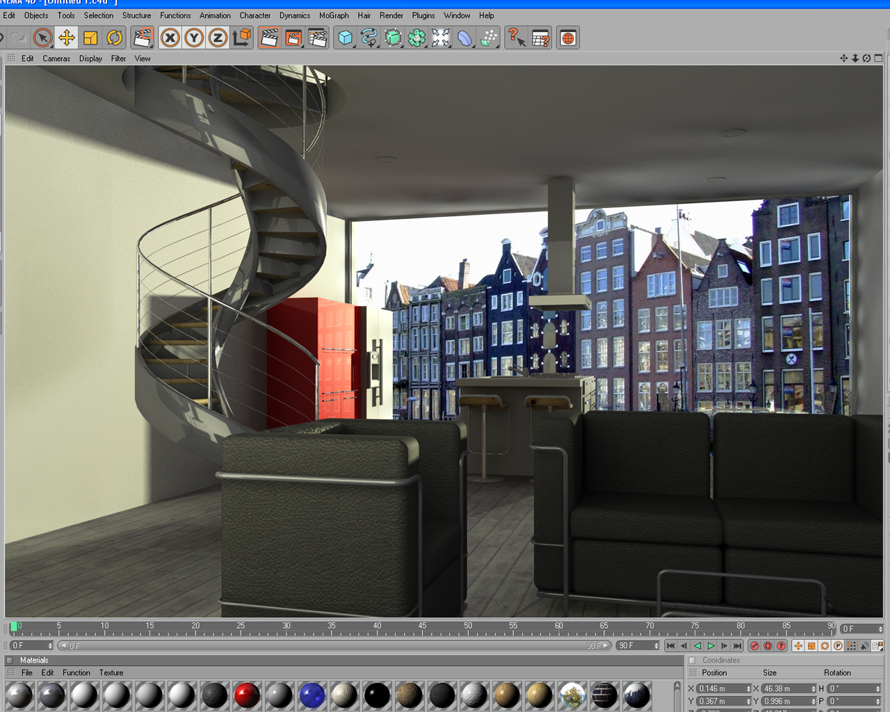Viewport: 890px width, 712px height.
Task: Click viewport zoom camera icon
Action: pos(855,58)
